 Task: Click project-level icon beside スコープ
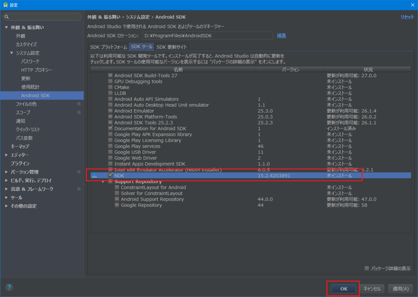click(79, 113)
